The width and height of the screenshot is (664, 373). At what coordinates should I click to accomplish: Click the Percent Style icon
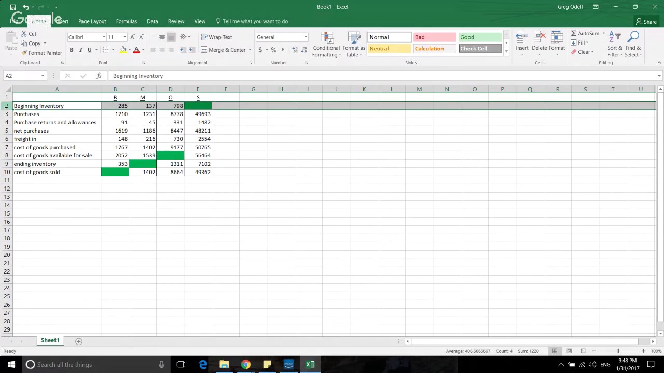click(273, 50)
